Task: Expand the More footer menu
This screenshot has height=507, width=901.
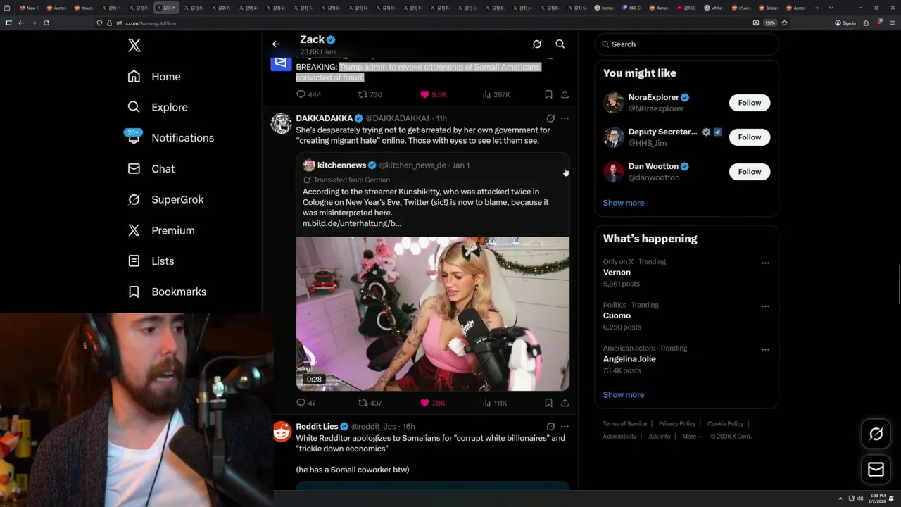Action: (691, 437)
